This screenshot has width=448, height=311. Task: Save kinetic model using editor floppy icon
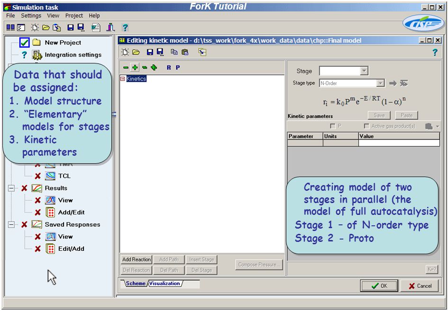click(150, 52)
